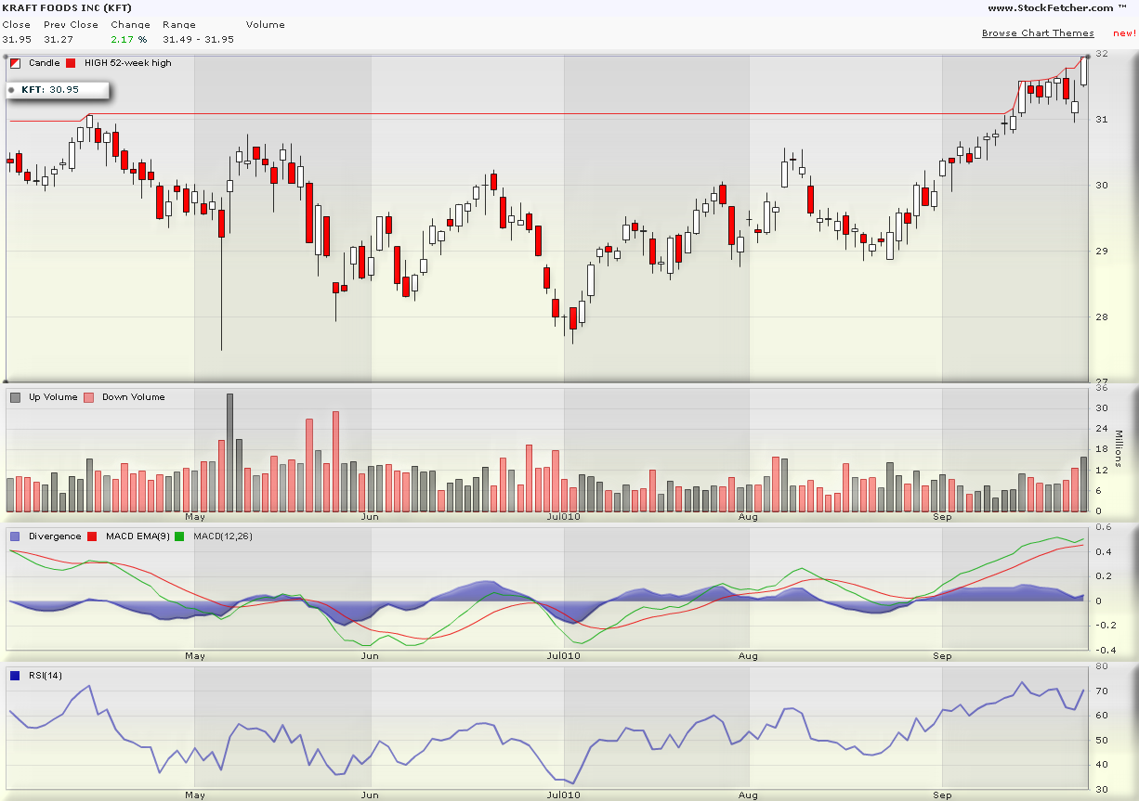Click the 32 price axis label
This screenshot has width=1139, height=801.
(x=1103, y=54)
